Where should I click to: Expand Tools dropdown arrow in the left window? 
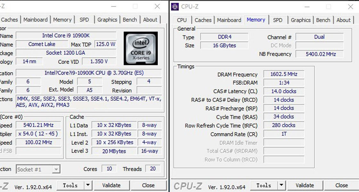[88, 185]
